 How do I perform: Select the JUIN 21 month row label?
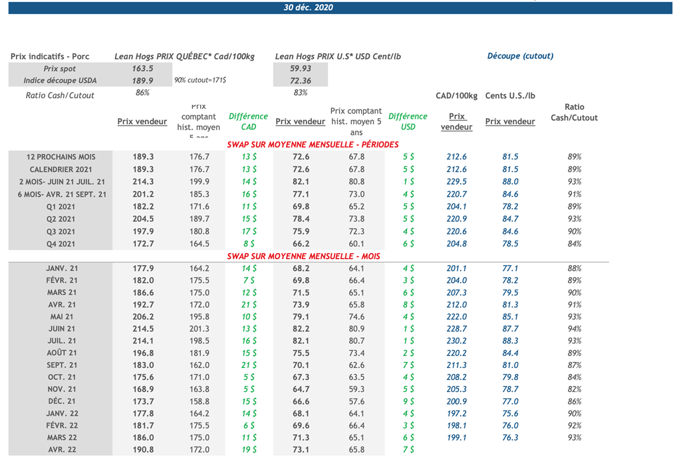[62, 329]
